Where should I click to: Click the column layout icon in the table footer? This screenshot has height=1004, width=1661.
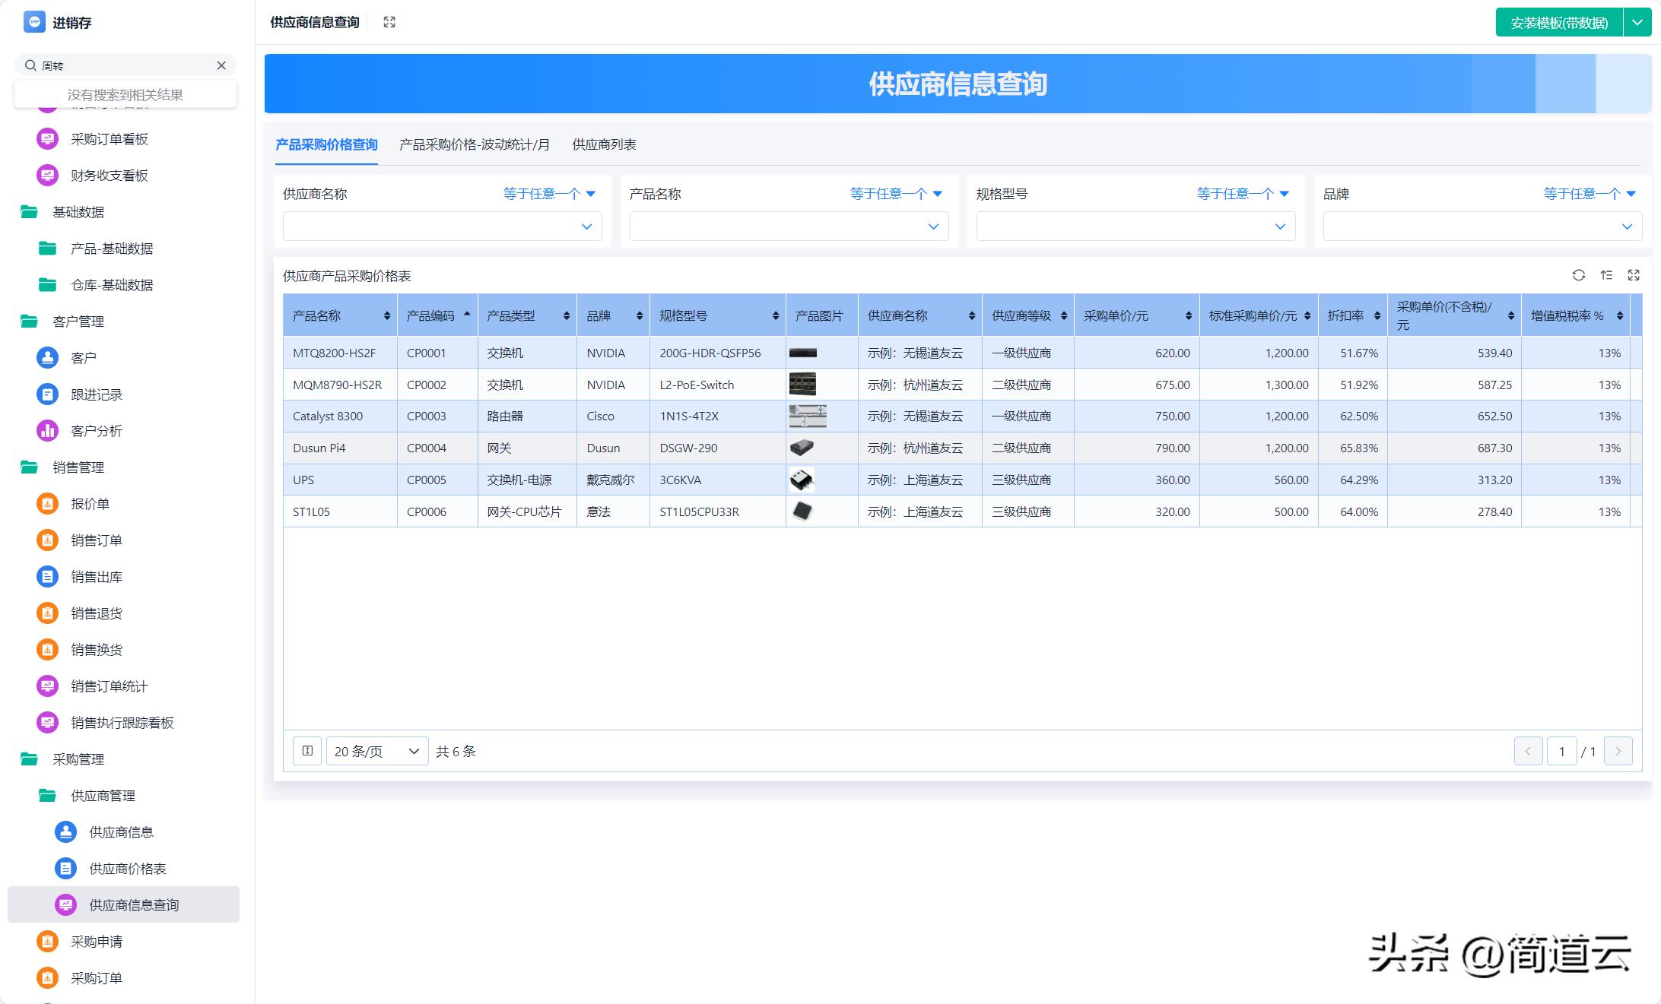click(307, 751)
